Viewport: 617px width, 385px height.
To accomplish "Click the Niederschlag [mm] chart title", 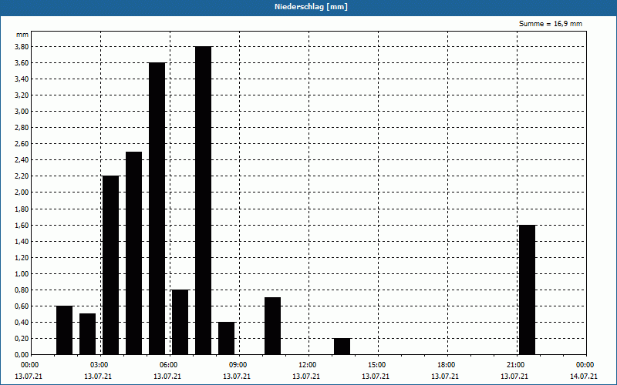I will coord(311,7).
